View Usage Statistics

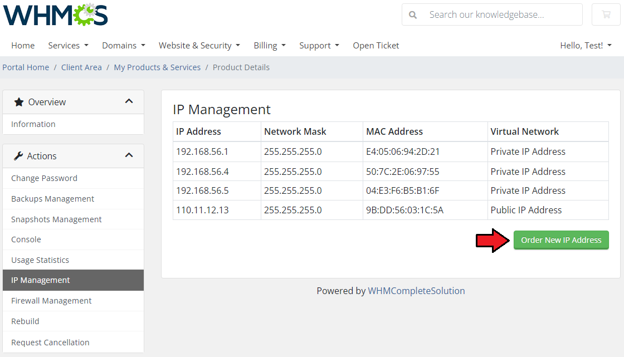73,260
